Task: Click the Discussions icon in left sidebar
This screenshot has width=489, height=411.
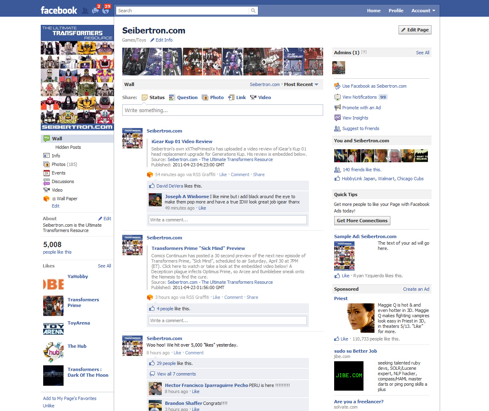Action: coord(46,181)
